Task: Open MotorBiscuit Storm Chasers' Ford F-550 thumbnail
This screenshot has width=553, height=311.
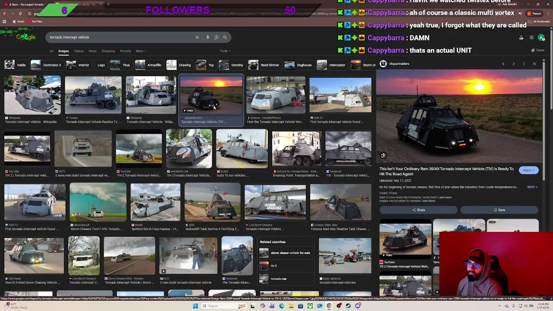Action: 98,203
